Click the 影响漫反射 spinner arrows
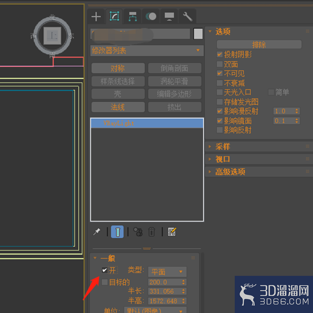The image size is (313, 313). [x=297, y=111]
